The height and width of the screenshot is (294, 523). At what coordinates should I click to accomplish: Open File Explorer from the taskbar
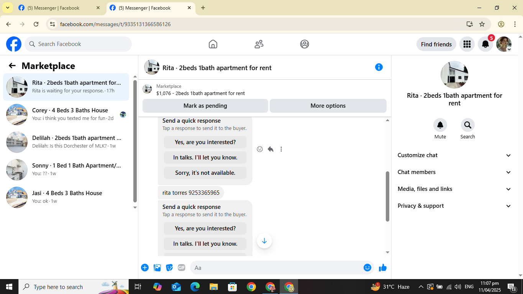[214, 287]
